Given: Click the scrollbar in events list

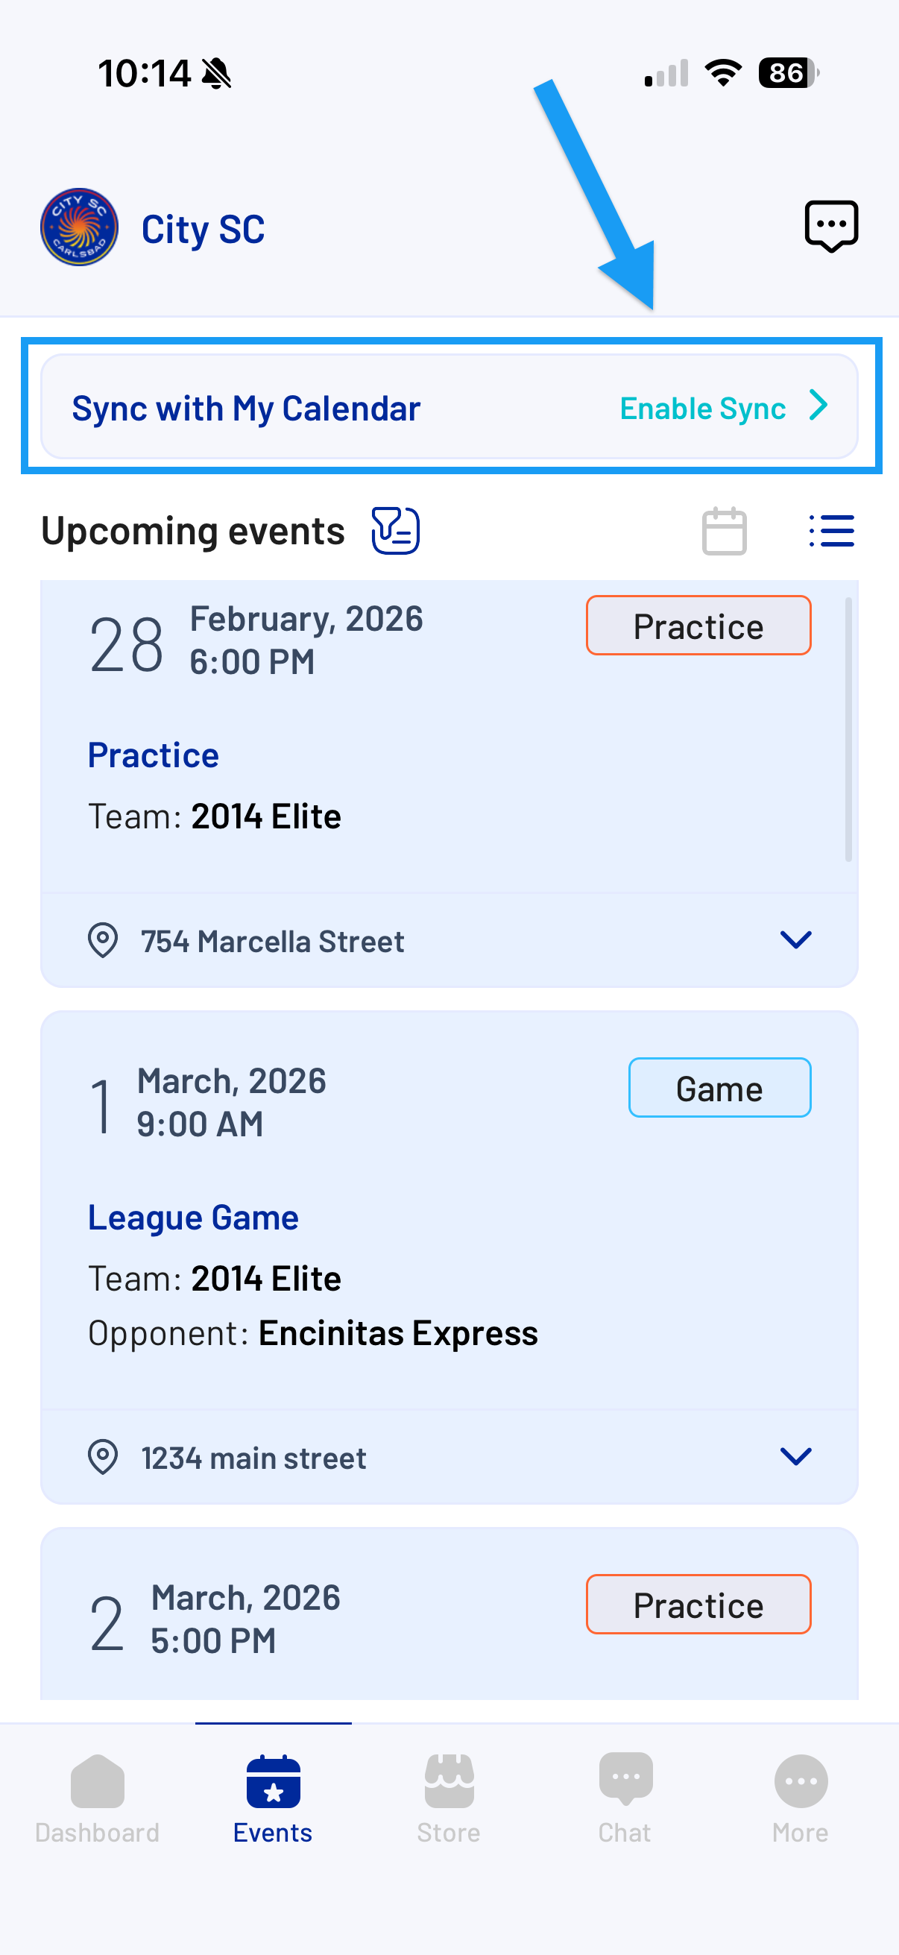Looking at the screenshot, I should tap(848, 730).
